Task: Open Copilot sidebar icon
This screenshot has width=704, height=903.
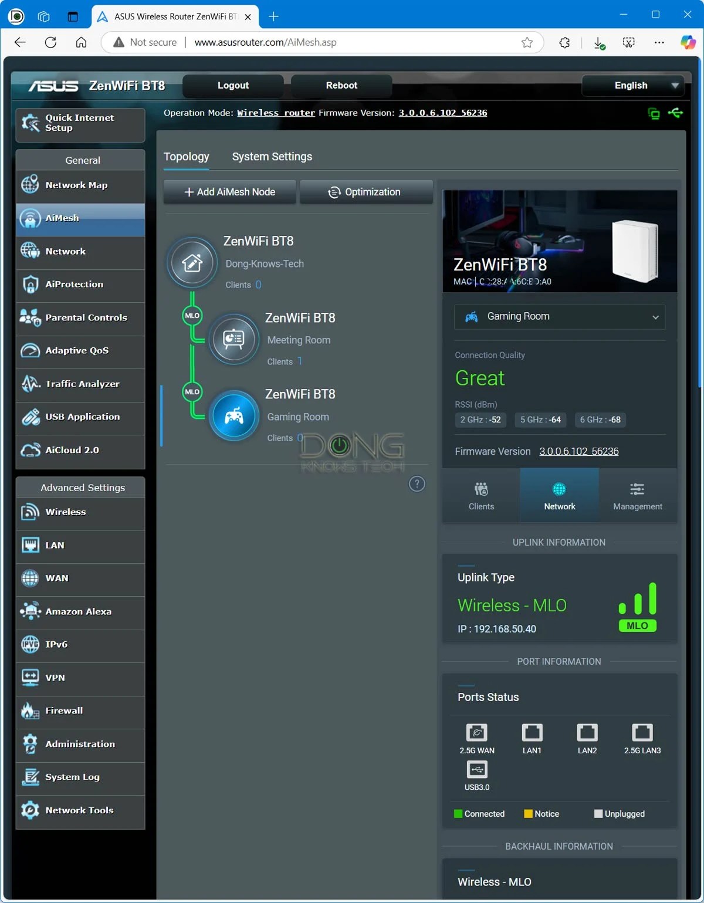Action: point(688,42)
